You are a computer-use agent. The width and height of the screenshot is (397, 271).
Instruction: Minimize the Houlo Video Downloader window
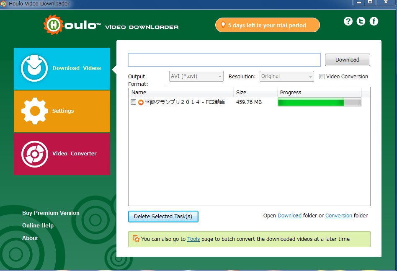coord(358,2)
